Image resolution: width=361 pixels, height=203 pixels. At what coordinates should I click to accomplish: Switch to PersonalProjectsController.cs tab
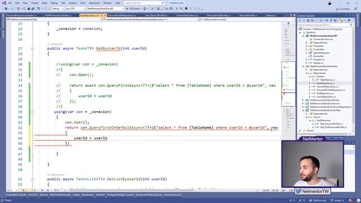(21, 15)
